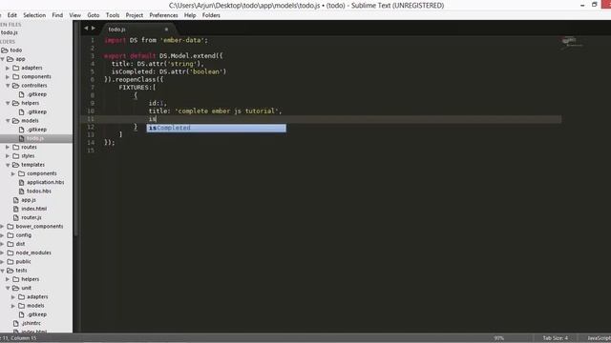Click the config folder icon
Screen dimensions: 611x343
click(11, 235)
